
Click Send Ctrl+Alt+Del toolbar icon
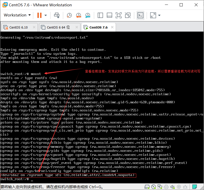point(57,15)
